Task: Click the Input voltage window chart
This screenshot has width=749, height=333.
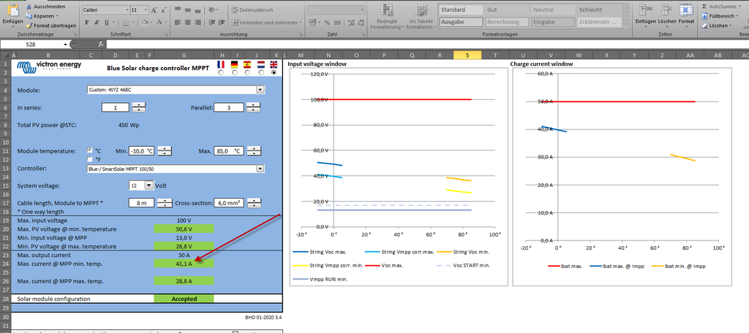Action: coord(399,177)
